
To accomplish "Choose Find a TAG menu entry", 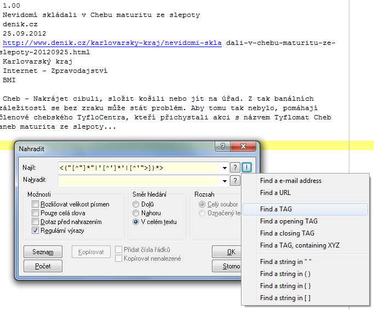I will [305, 209].
